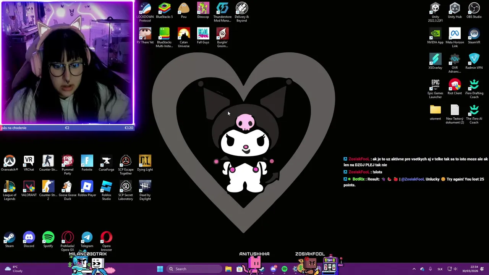Open Dinocop game shortcut

[x=203, y=11]
